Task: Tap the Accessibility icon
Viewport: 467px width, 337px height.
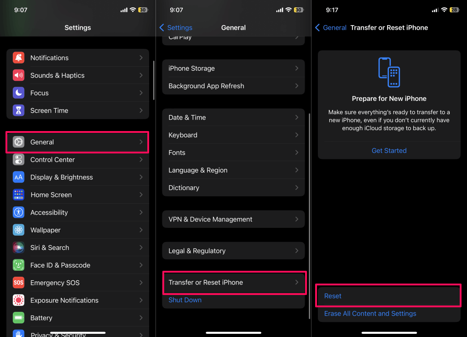Action: pyautogui.click(x=19, y=212)
